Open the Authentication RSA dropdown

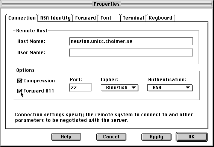pos(170,88)
